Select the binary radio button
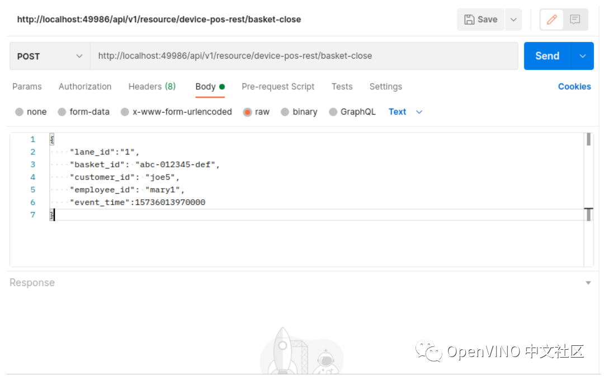 [285, 112]
